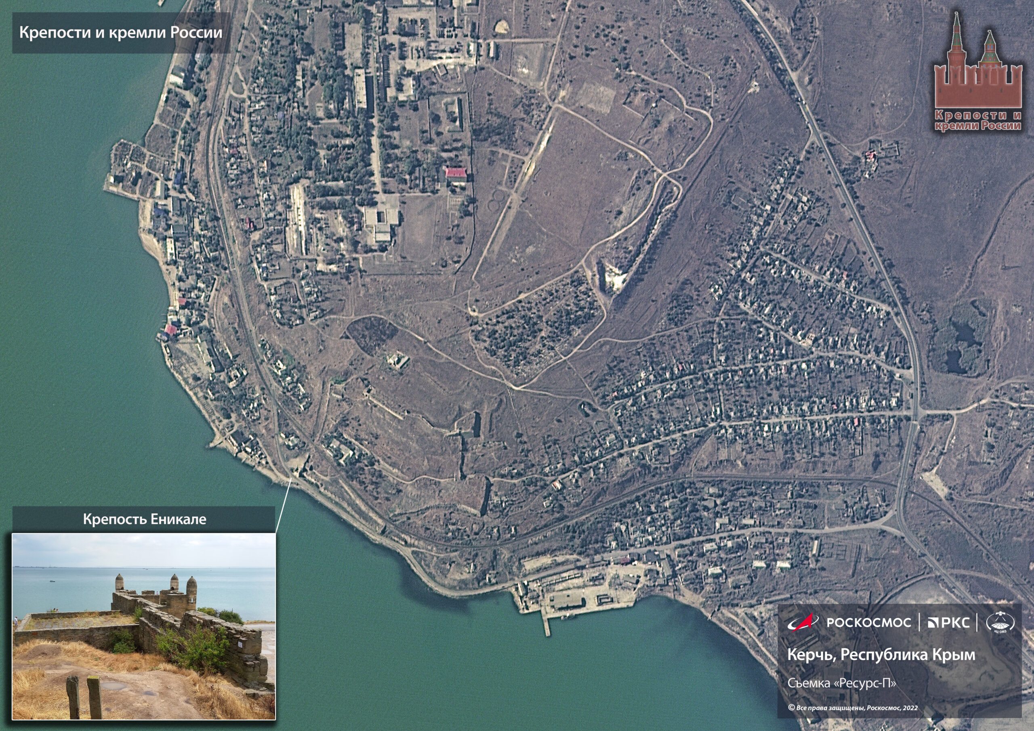
Task: Click the leftmost domed tower in the photo
Action: 119,582
